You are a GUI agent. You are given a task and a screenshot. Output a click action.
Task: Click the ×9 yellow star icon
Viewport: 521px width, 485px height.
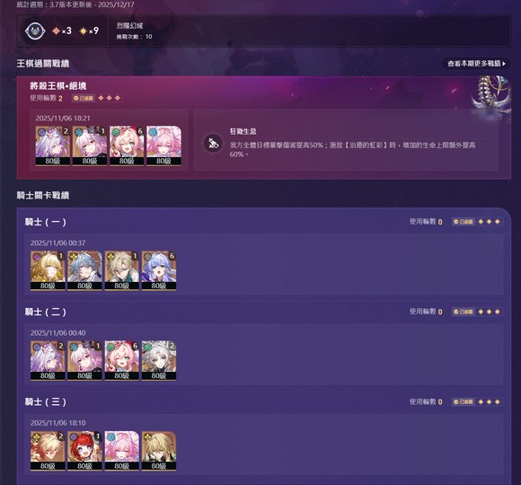(x=83, y=31)
